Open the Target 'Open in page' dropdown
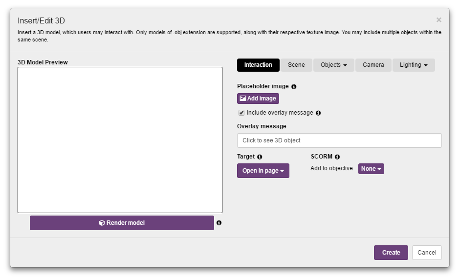Viewport: 460px width, 278px height. coord(263,171)
